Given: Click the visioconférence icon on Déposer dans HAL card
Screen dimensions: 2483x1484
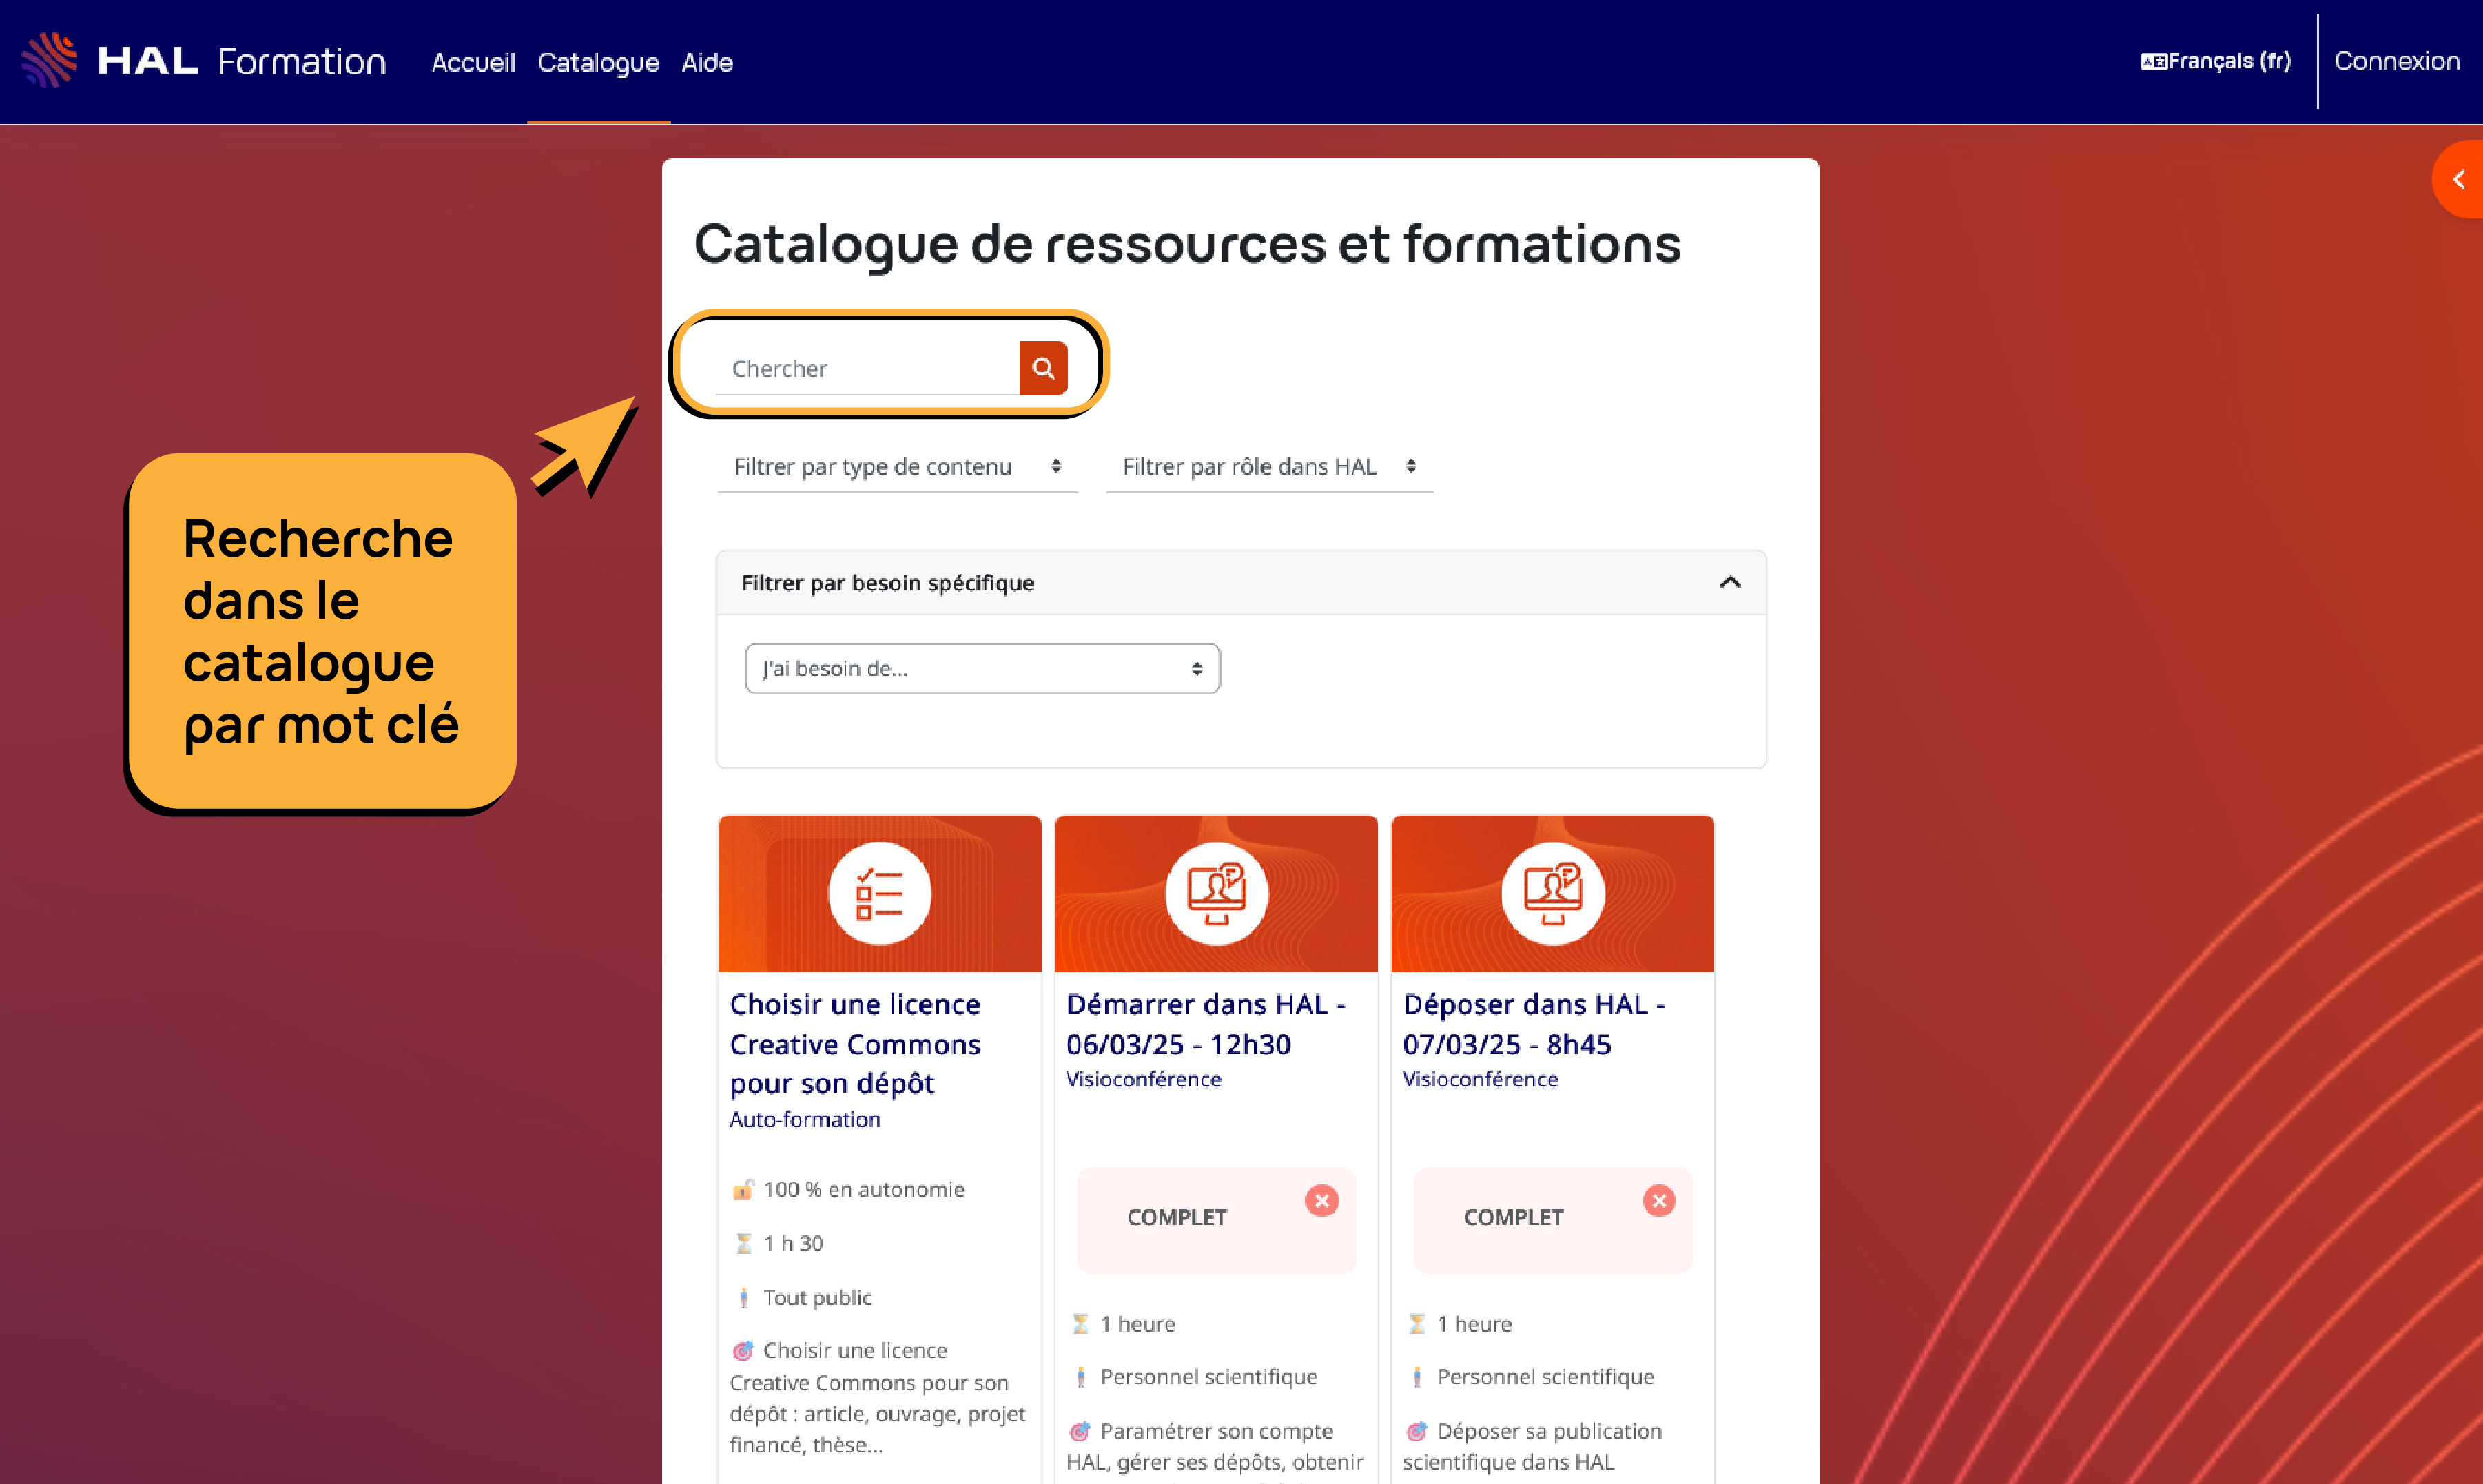Looking at the screenshot, I should 1552,893.
